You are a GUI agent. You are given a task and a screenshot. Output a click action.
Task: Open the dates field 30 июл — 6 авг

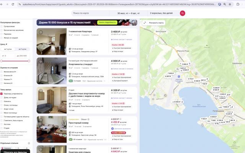[x=129, y=13]
